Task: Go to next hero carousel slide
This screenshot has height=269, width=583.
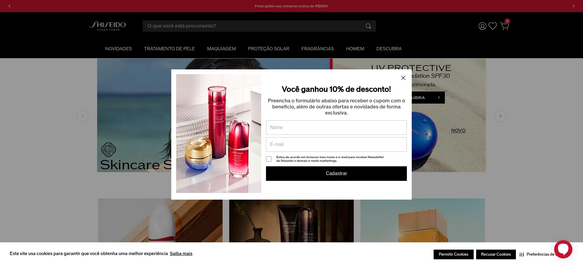Action: [x=500, y=116]
